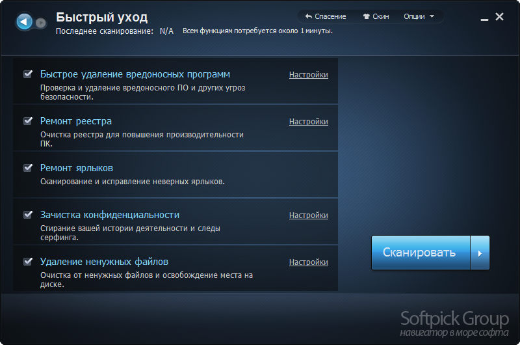Open Настройки for Зачистка конфиденциальности
520x345 pixels.
(308, 215)
